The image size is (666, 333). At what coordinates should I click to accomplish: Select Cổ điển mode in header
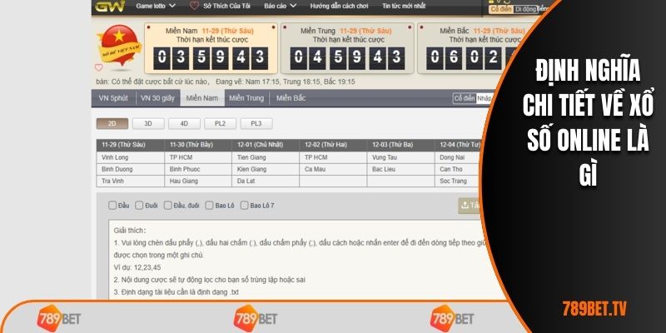click(x=501, y=9)
